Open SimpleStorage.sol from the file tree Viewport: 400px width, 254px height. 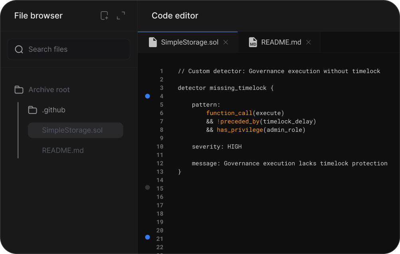point(72,131)
